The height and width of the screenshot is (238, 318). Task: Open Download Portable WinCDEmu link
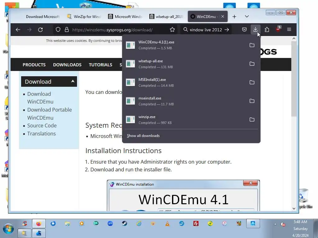[x=49, y=114]
